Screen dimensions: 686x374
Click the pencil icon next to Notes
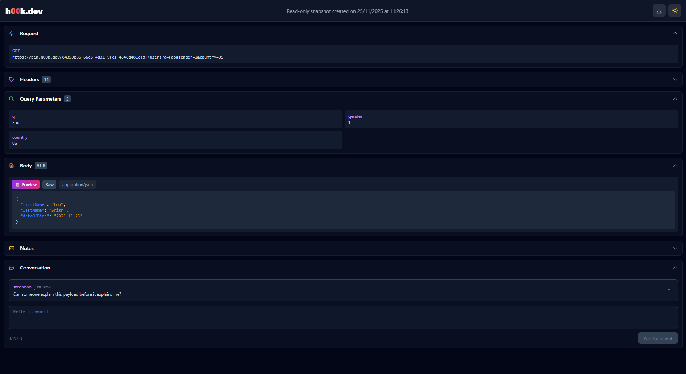11,248
